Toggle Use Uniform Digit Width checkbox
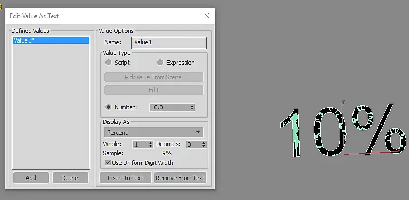 tap(108, 163)
